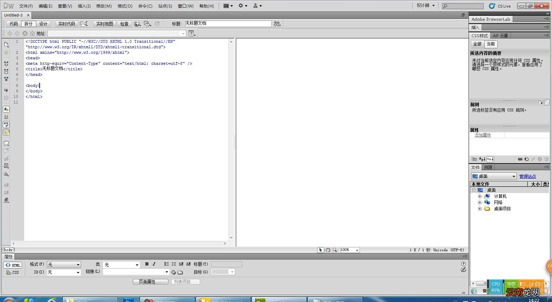Viewport: 552px width, 302px height.
Task: Click the 管理站点 link
Action: [528, 177]
